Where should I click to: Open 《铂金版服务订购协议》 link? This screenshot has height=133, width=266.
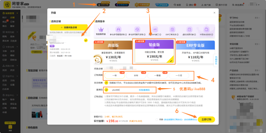tap(173, 119)
